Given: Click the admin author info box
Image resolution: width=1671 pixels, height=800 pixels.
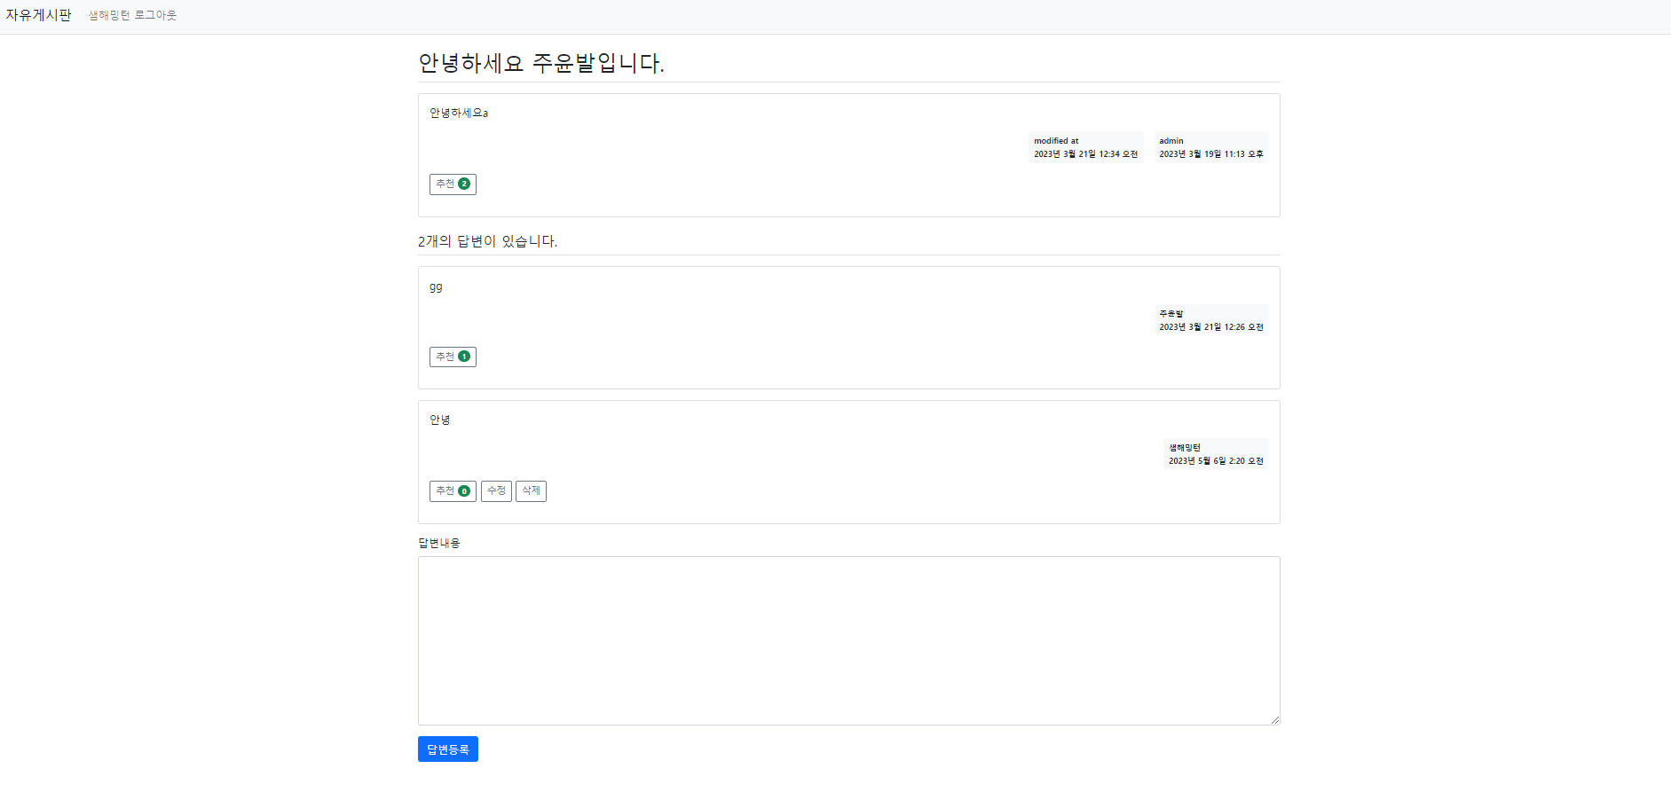Looking at the screenshot, I should coord(1210,146).
